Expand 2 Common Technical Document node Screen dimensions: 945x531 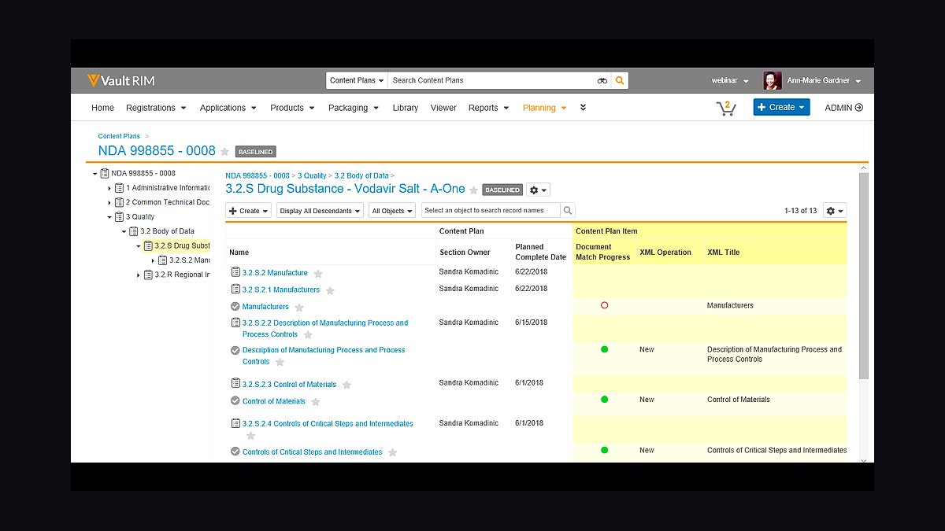(x=109, y=203)
